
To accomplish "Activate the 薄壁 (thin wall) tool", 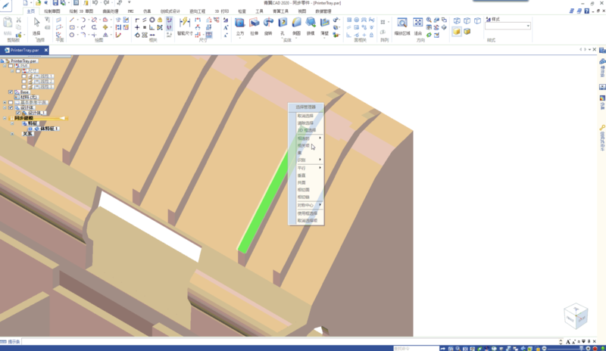I will (325, 26).
